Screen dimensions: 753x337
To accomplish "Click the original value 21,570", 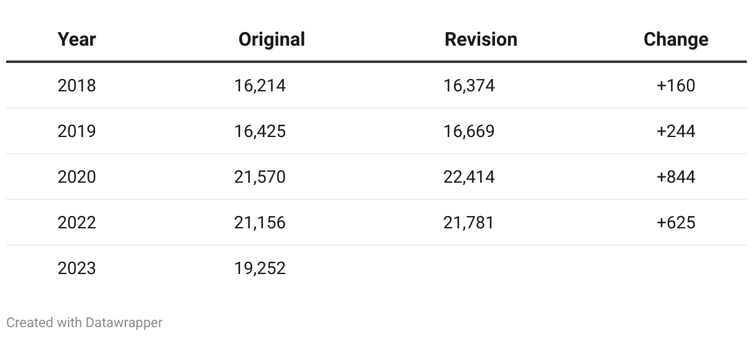I will pos(260,177).
